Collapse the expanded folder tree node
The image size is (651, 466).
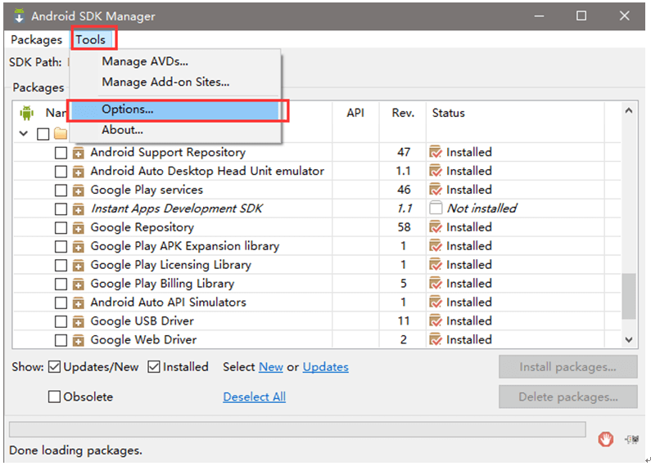(23, 133)
